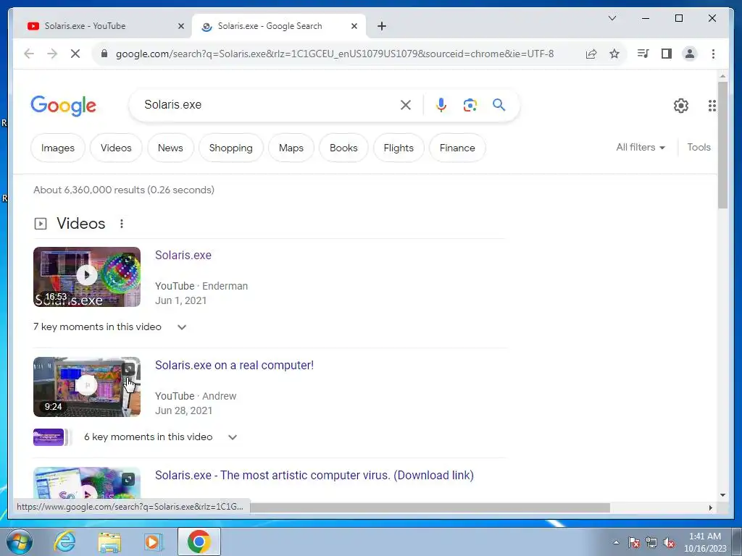Image resolution: width=742 pixels, height=556 pixels.
Task: Open Google apps grid
Action: [712, 106]
